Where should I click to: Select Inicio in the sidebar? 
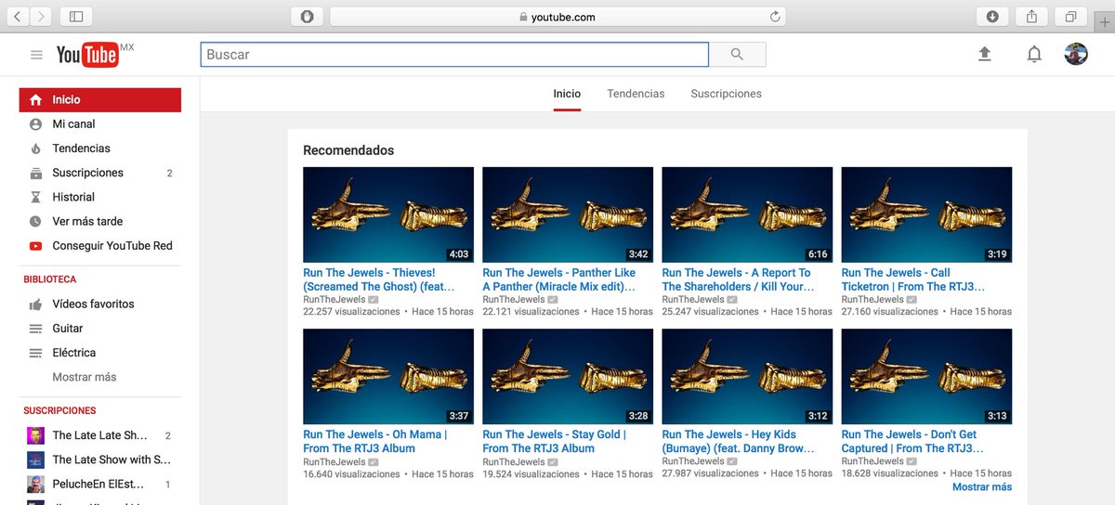click(100, 99)
